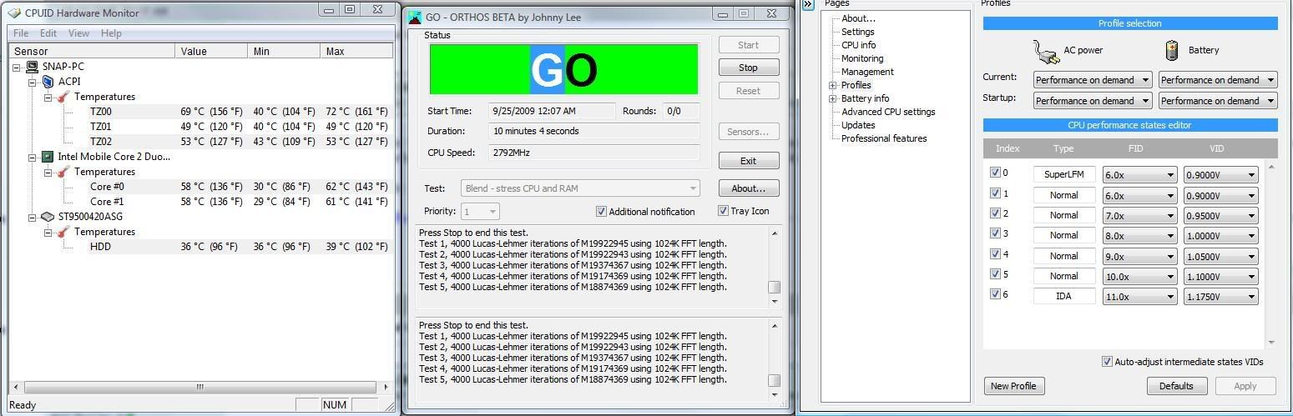
Task: Click the horizontal scrollbar in Hardware Monitor
Action: pos(200,387)
